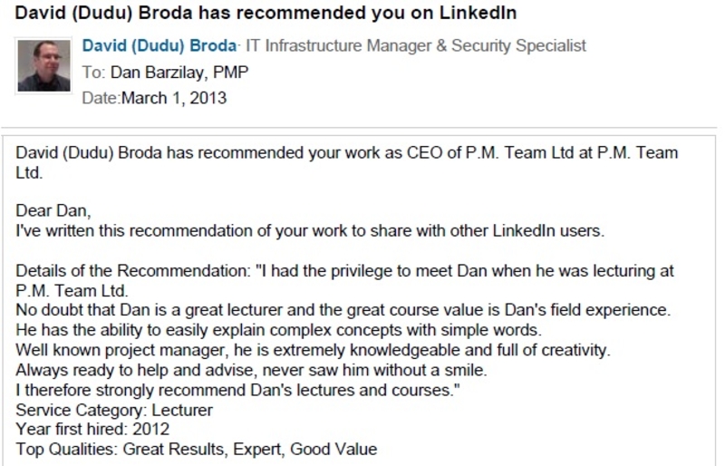Click sentence about sharing with LinkedIn users
This screenshot has height=466, width=725.
pos(310,230)
